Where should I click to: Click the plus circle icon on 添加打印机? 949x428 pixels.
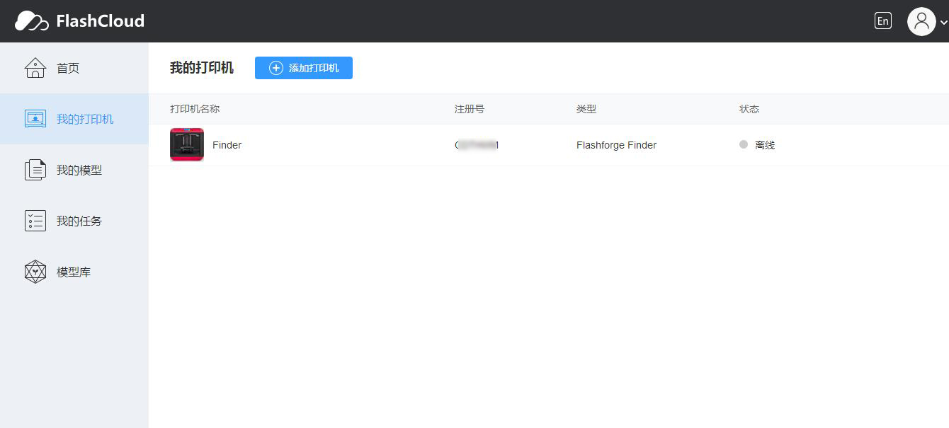pyautogui.click(x=276, y=68)
